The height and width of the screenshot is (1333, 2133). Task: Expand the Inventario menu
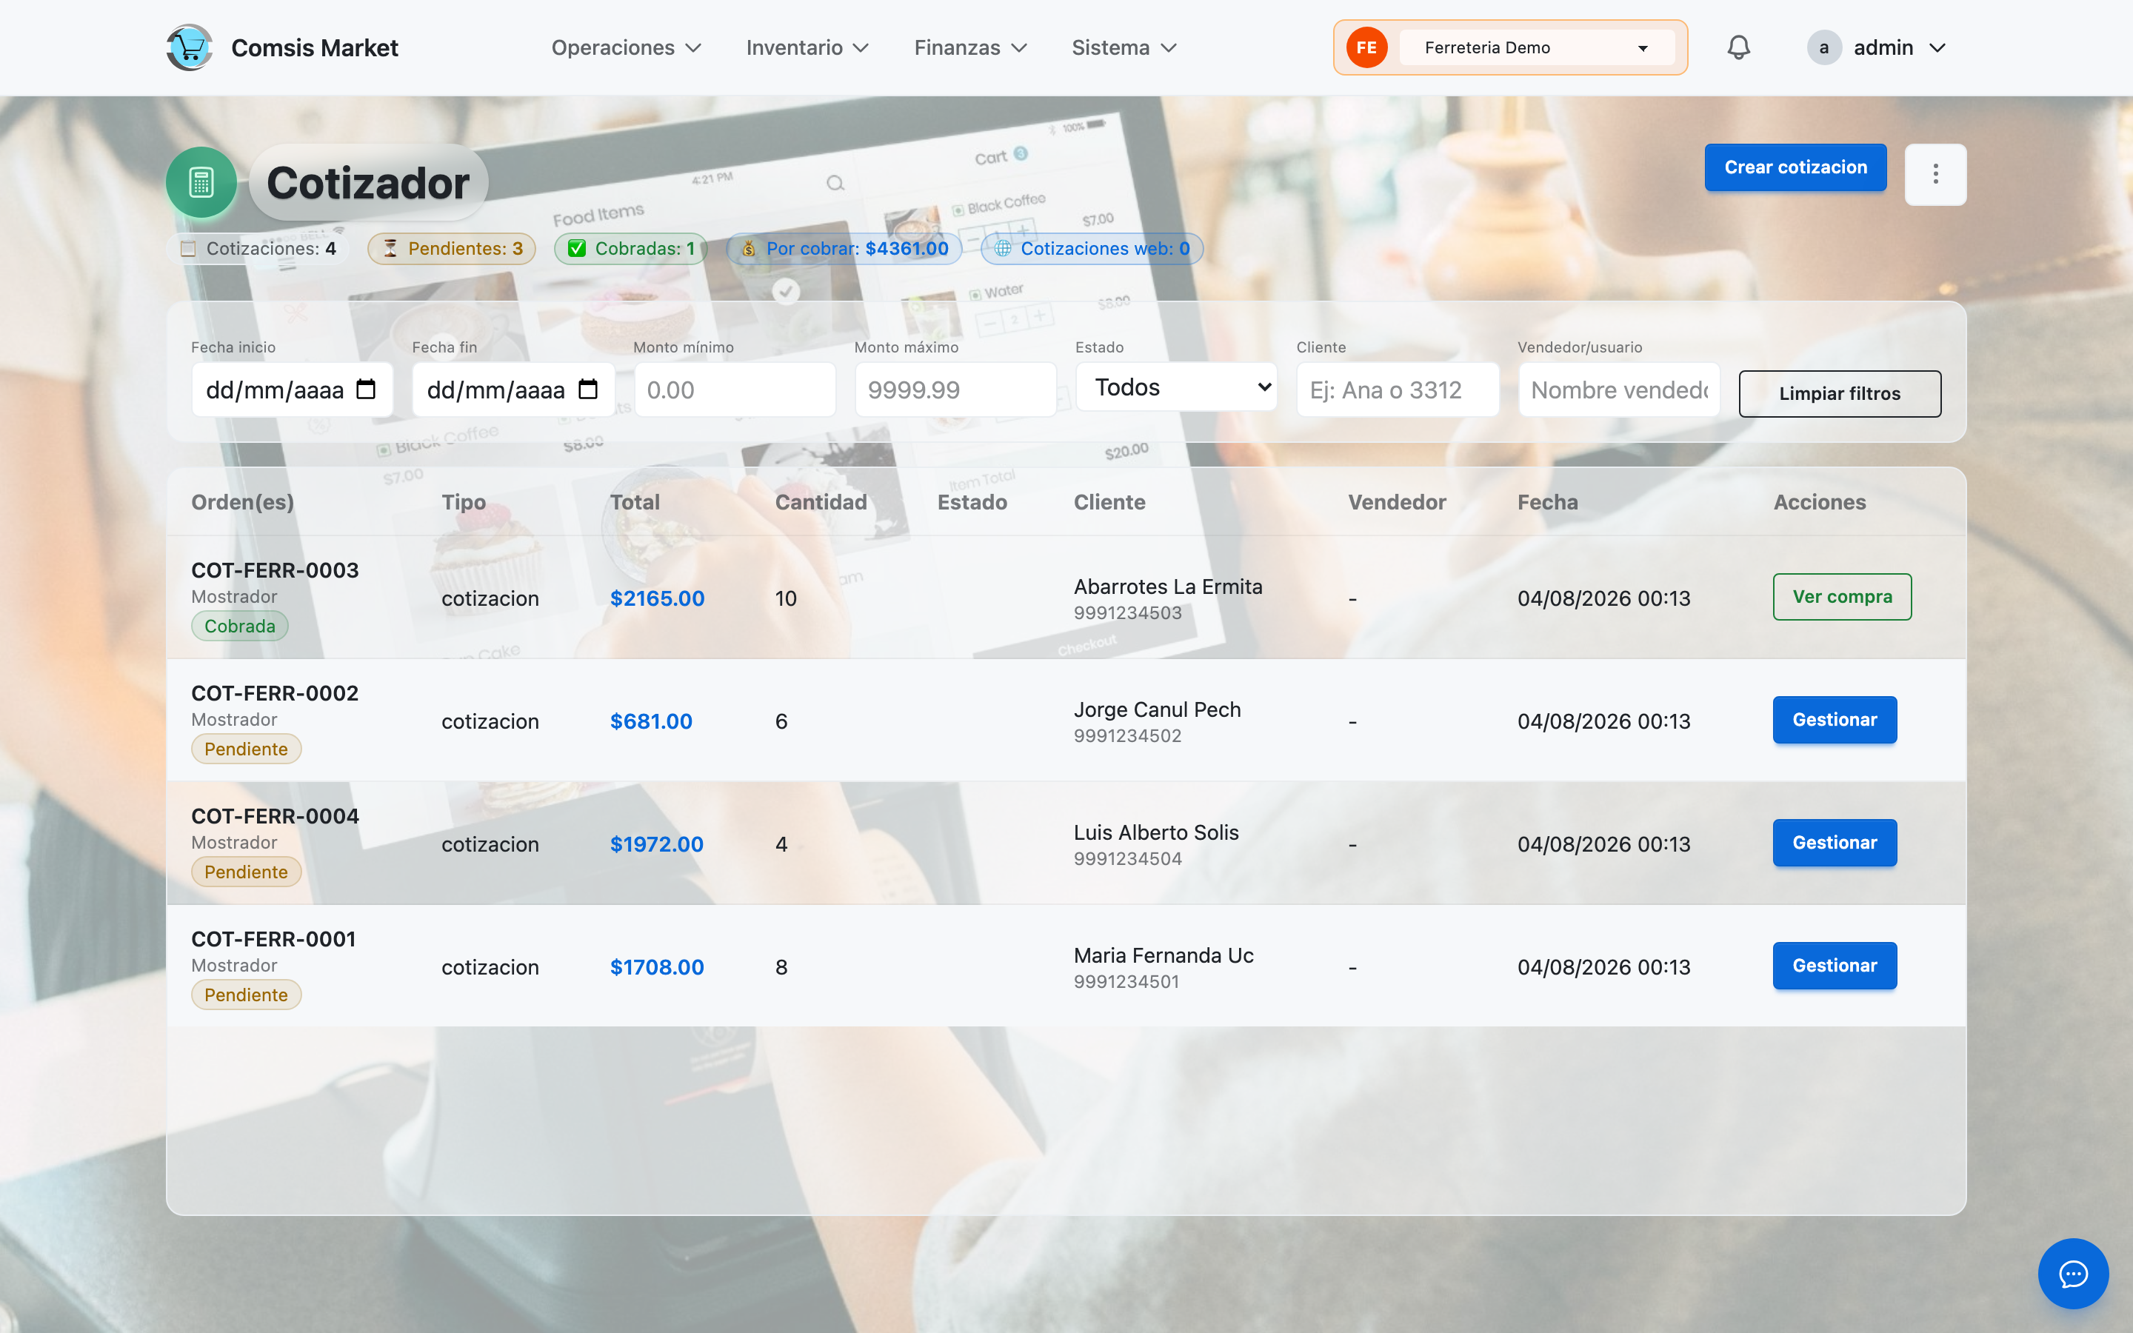point(808,47)
